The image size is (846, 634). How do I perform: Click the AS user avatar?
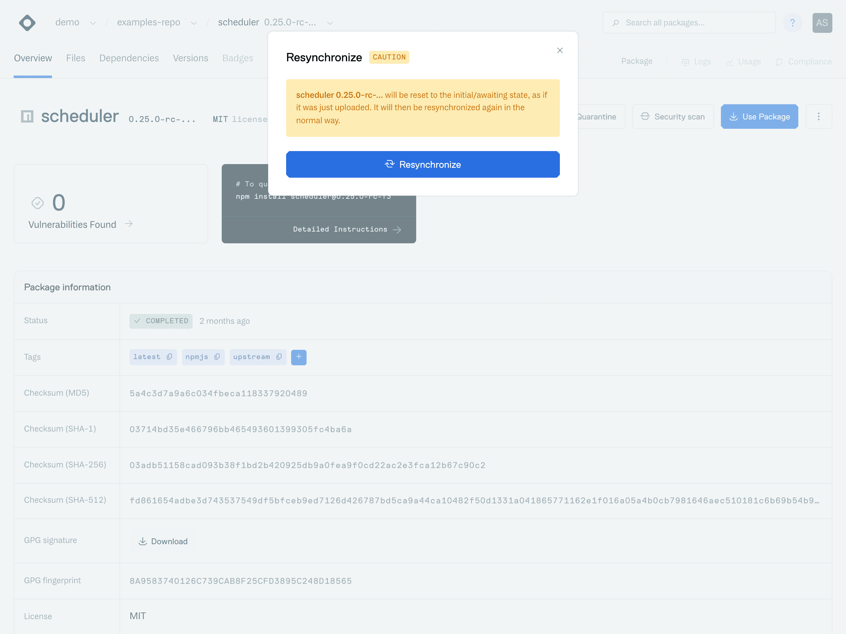(822, 23)
